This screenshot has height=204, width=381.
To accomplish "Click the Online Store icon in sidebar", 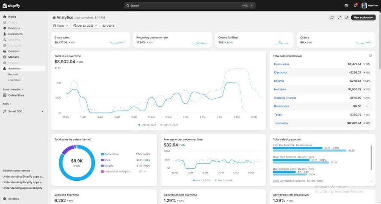I will click(x=5, y=95).
